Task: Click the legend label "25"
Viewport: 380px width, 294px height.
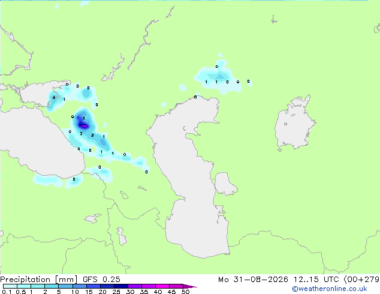Action: click(116, 292)
